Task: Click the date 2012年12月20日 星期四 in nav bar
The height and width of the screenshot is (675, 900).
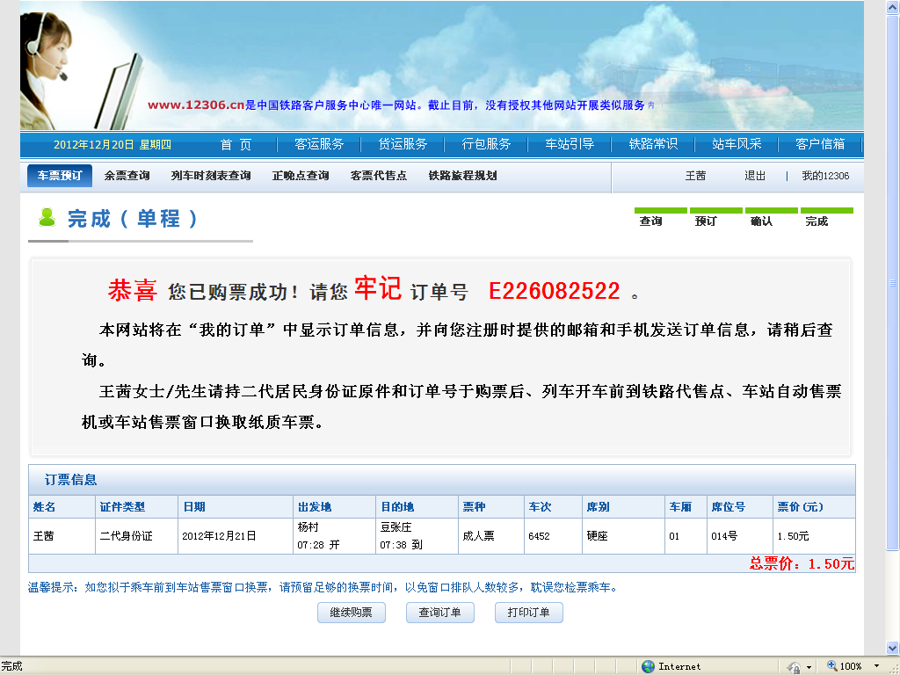Action: pyautogui.click(x=112, y=145)
